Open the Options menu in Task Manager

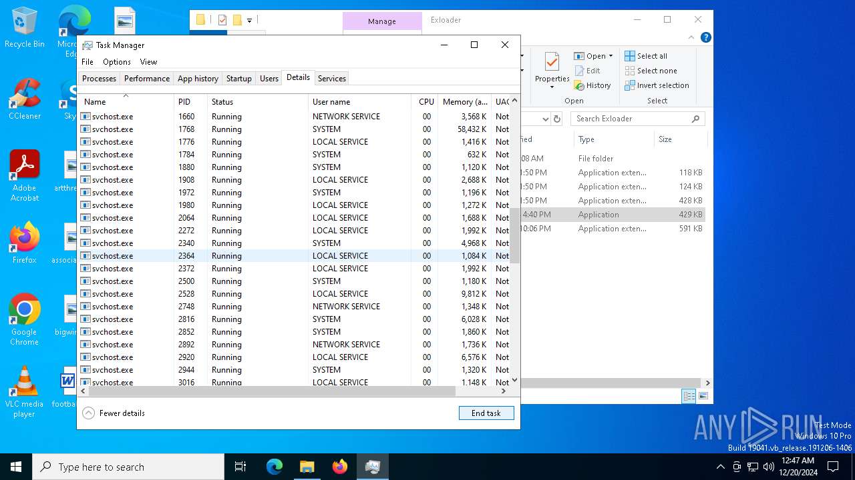click(x=116, y=62)
